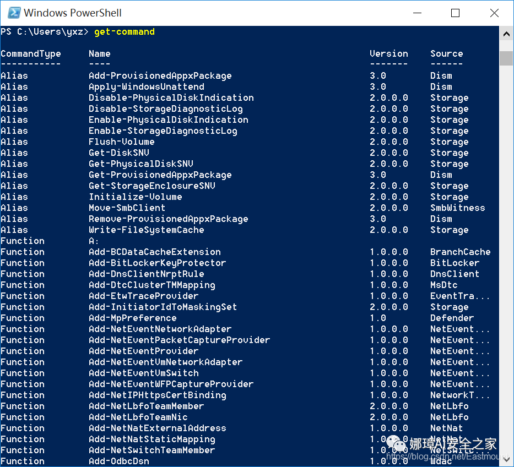Click the scrollbar up arrow

506,34
